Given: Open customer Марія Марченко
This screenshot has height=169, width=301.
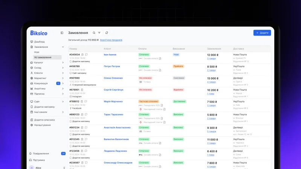Looking at the screenshot, I should pyautogui.click(x=113, y=102).
